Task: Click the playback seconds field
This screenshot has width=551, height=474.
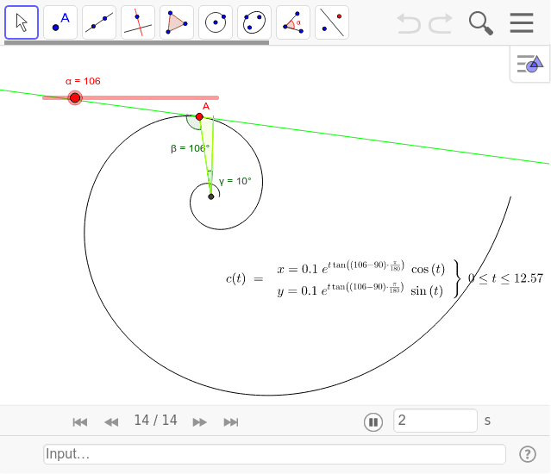Action: [x=435, y=421]
